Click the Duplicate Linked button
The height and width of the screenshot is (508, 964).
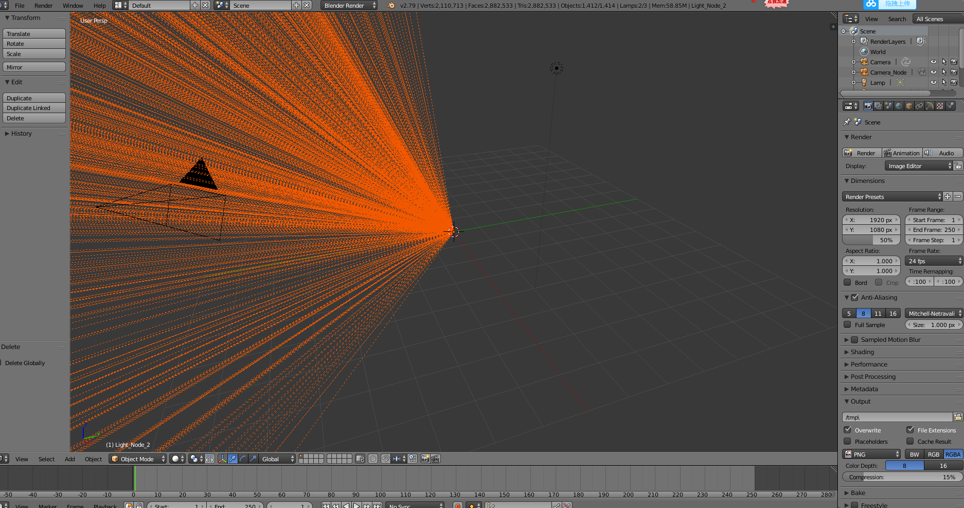coord(34,108)
